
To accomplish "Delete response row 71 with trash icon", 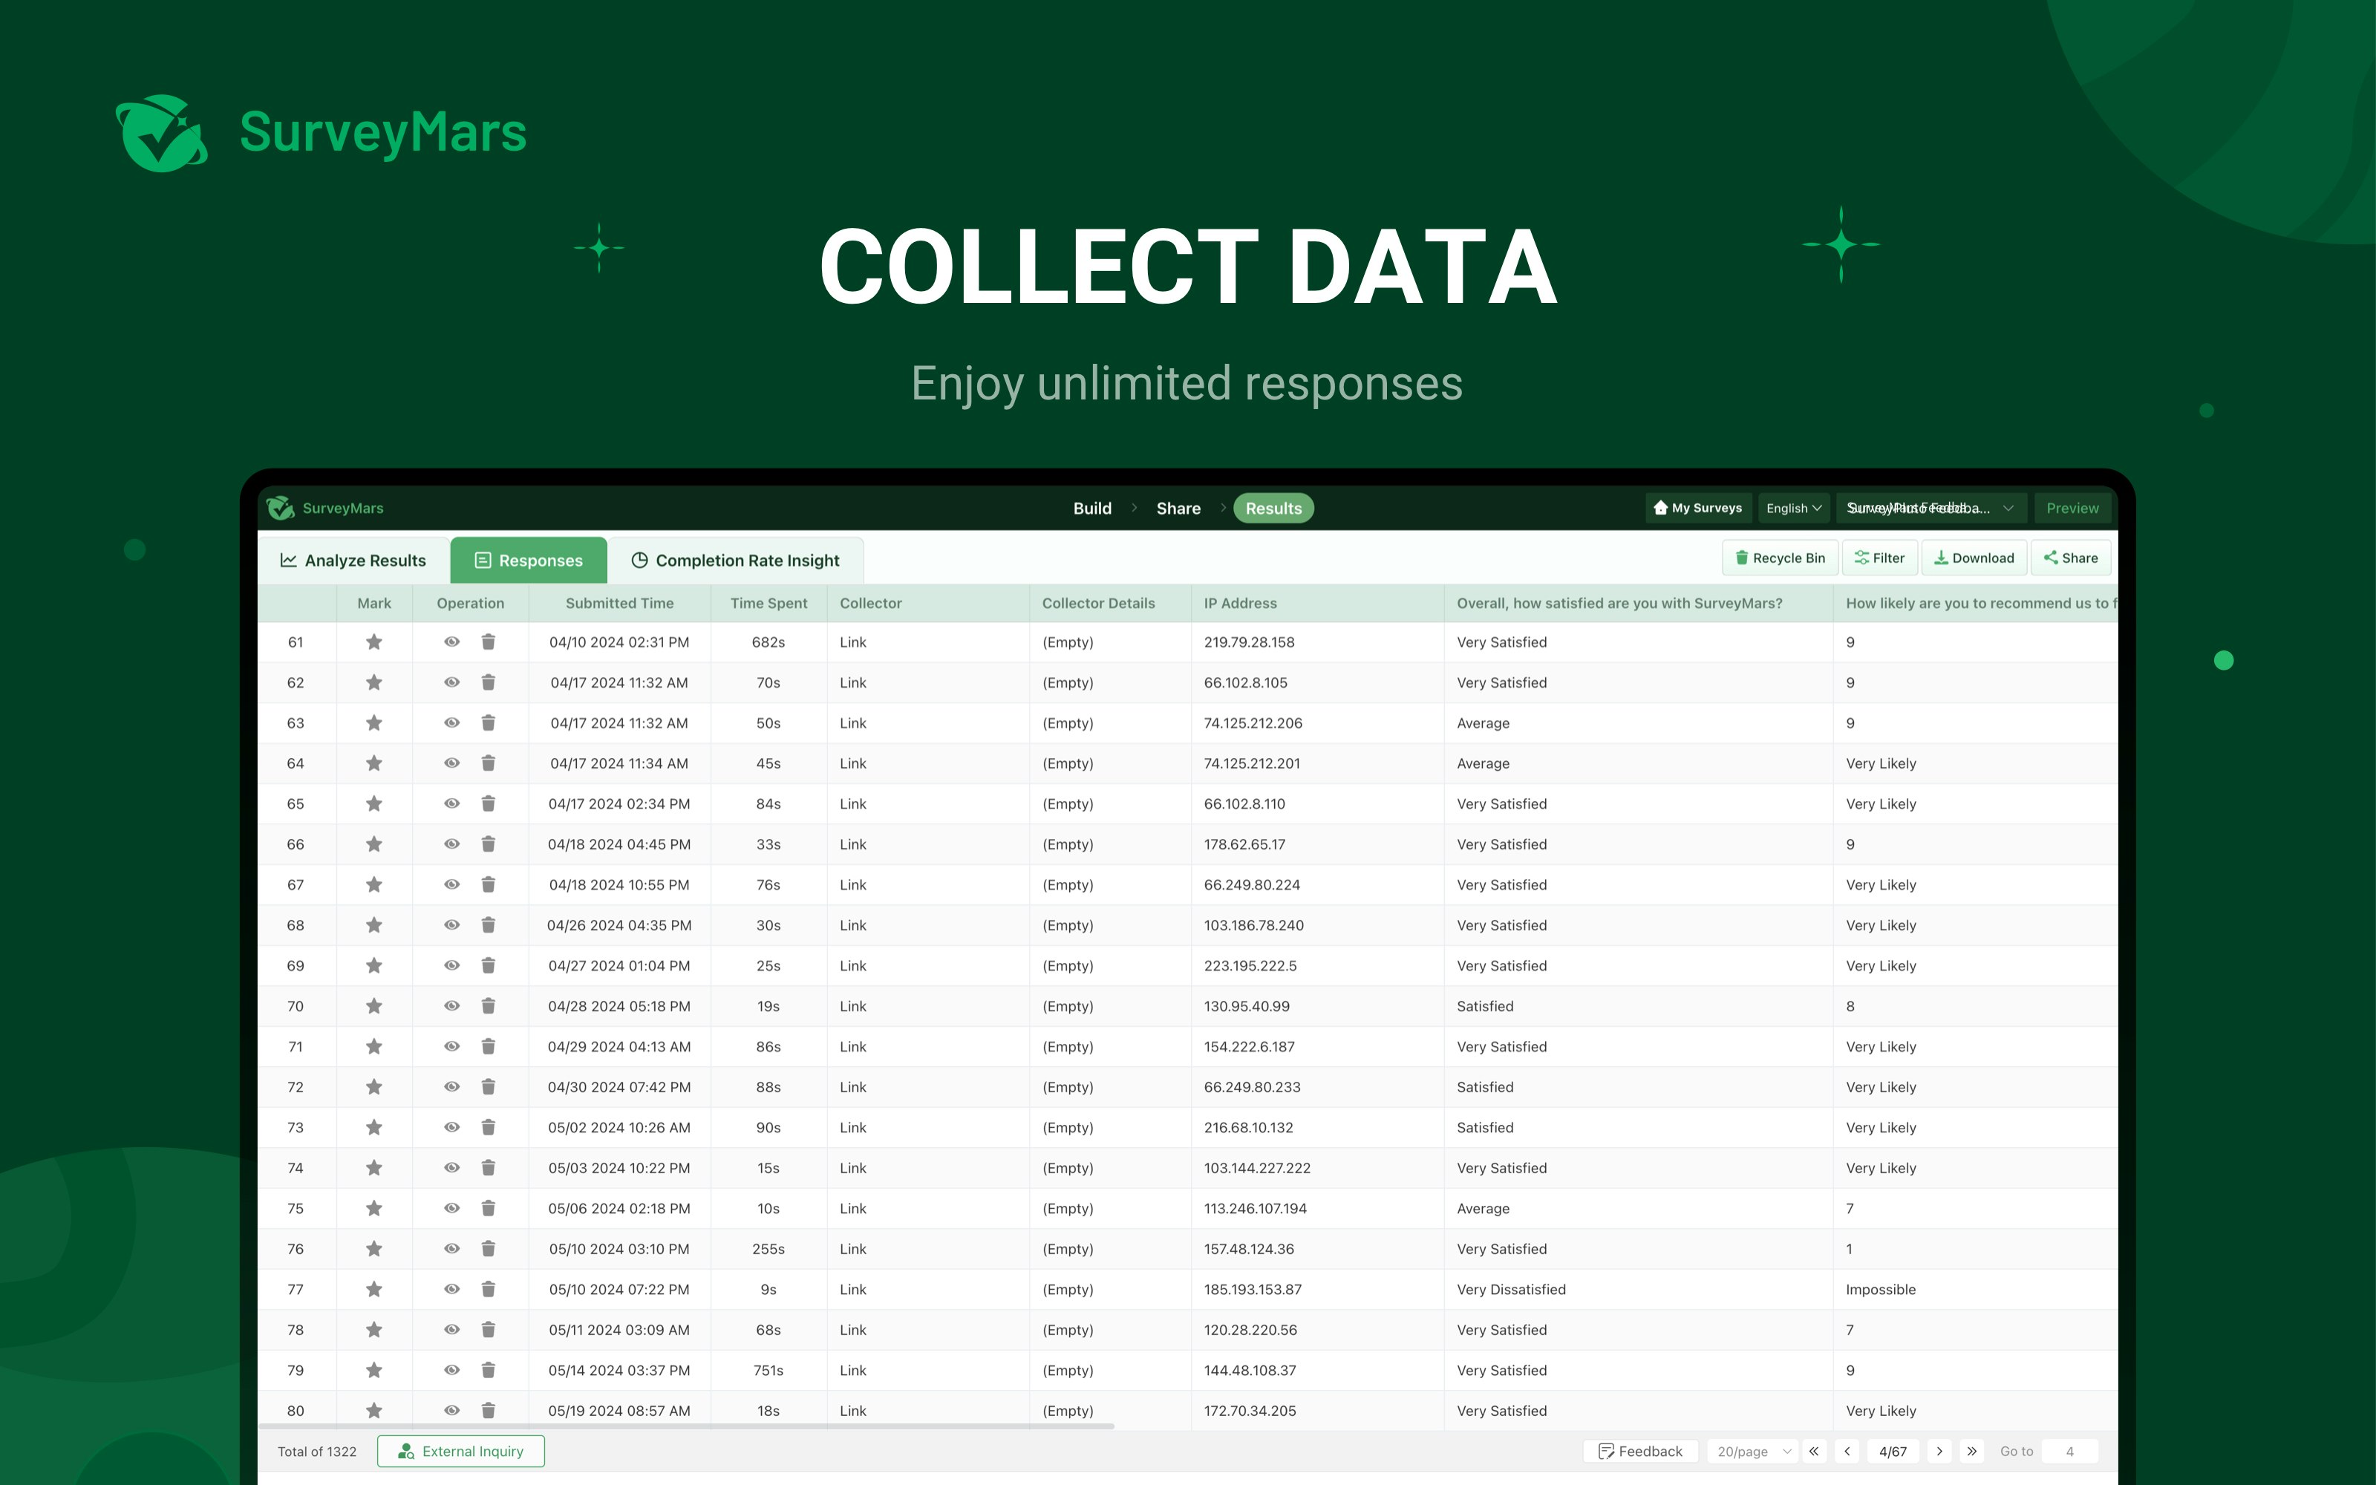I will click(x=488, y=1047).
